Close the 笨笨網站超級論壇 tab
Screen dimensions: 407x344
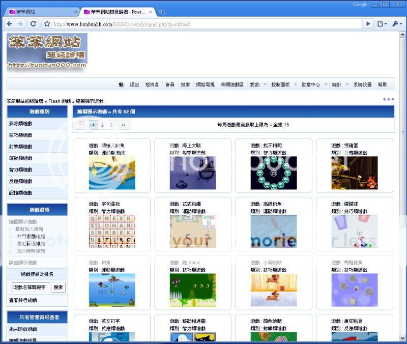(x=150, y=12)
